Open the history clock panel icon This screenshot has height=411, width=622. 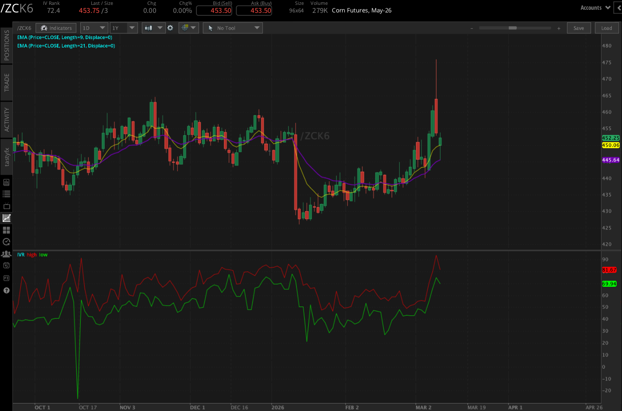pyautogui.click(x=6, y=242)
